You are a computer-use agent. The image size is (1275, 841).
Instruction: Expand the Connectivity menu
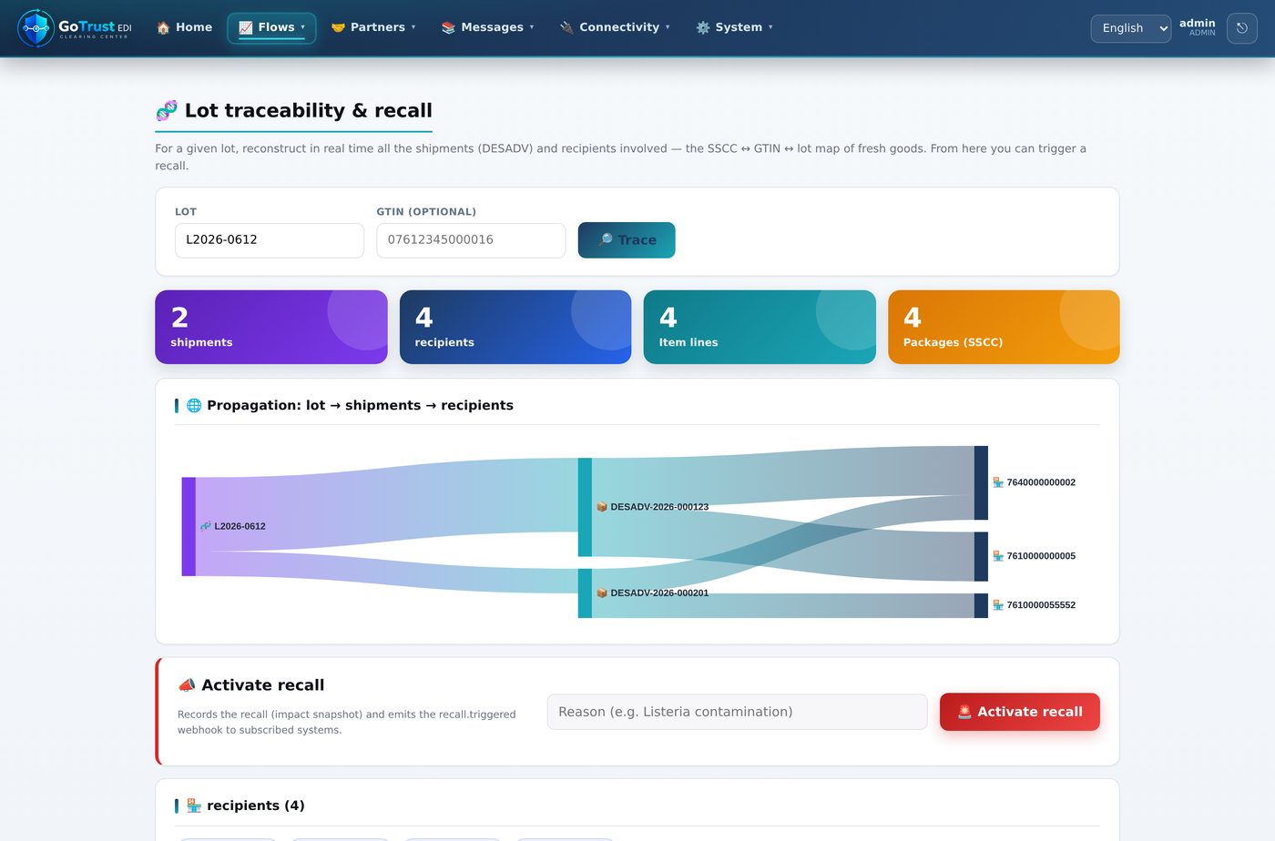615,27
